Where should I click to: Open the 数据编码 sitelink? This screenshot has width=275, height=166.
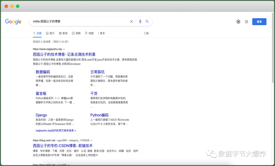43,72
